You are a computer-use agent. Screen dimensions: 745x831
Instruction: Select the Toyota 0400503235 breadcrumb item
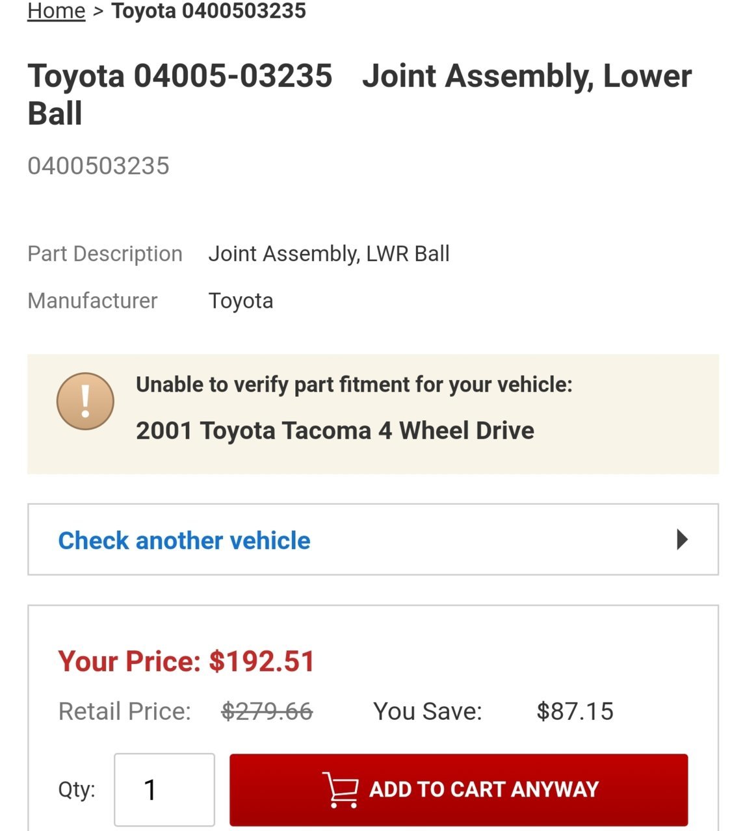coord(209,11)
